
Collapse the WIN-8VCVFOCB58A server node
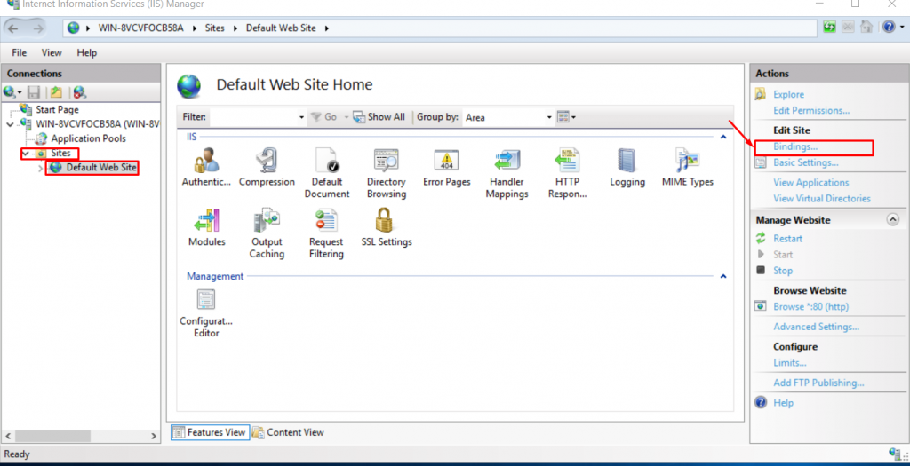point(10,124)
